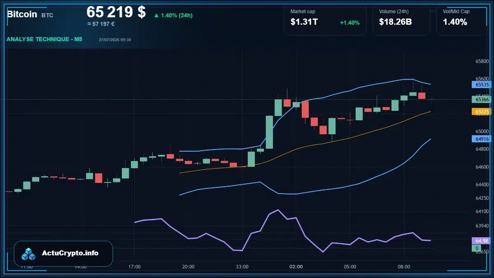Click the +1.40% market cap change

tap(350, 23)
